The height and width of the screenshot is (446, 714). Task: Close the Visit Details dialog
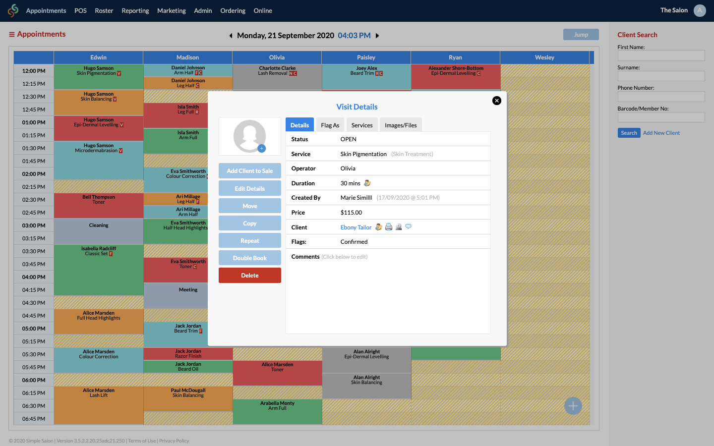point(496,101)
